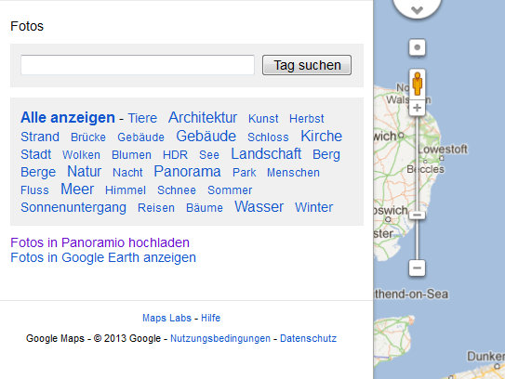Viewport: 505px width, 379px height.
Task: Open the Hilfe link
Action: (x=210, y=318)
